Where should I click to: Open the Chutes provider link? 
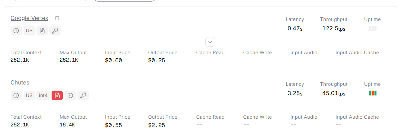pyautogui.click(x=20, y=83)
